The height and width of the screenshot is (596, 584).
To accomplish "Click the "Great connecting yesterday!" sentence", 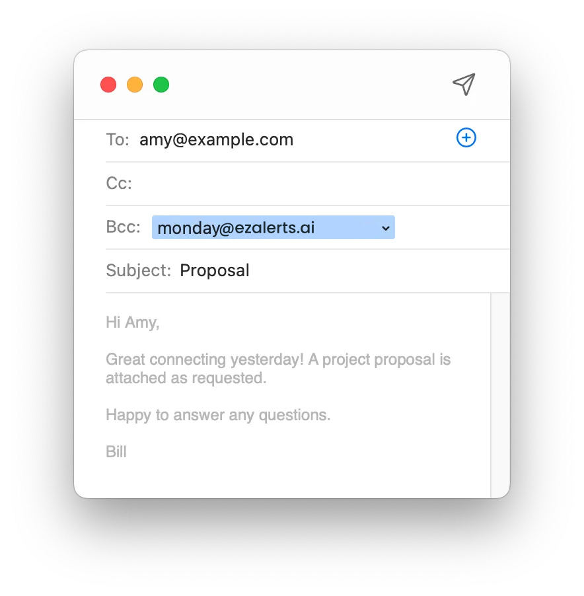I will (x=205, y=359).
